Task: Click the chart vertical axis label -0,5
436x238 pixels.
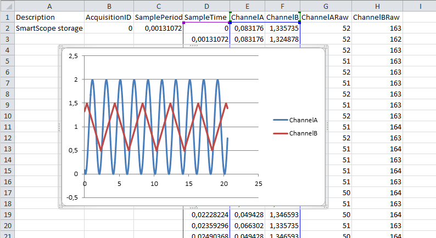Action: coord(72,197)
